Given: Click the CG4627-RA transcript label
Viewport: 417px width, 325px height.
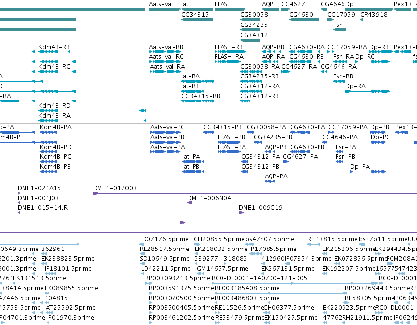Looking at the screenshot, I should (299, 67).
